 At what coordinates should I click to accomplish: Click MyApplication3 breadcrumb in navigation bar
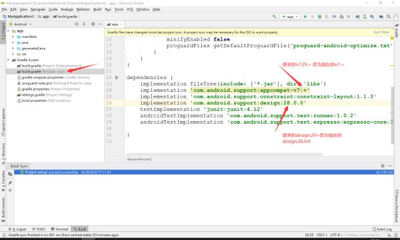(19, 17)
